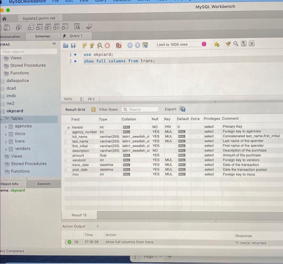
Task: Select the transid row in the result grid
Action: (x=173, y=127)
